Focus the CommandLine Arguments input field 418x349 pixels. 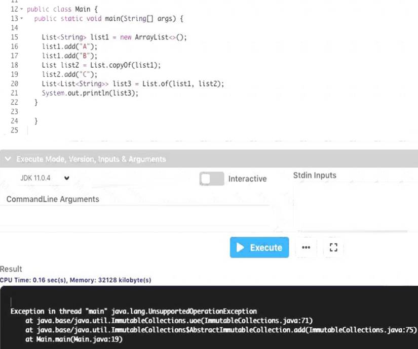click(x=135, y=215)
